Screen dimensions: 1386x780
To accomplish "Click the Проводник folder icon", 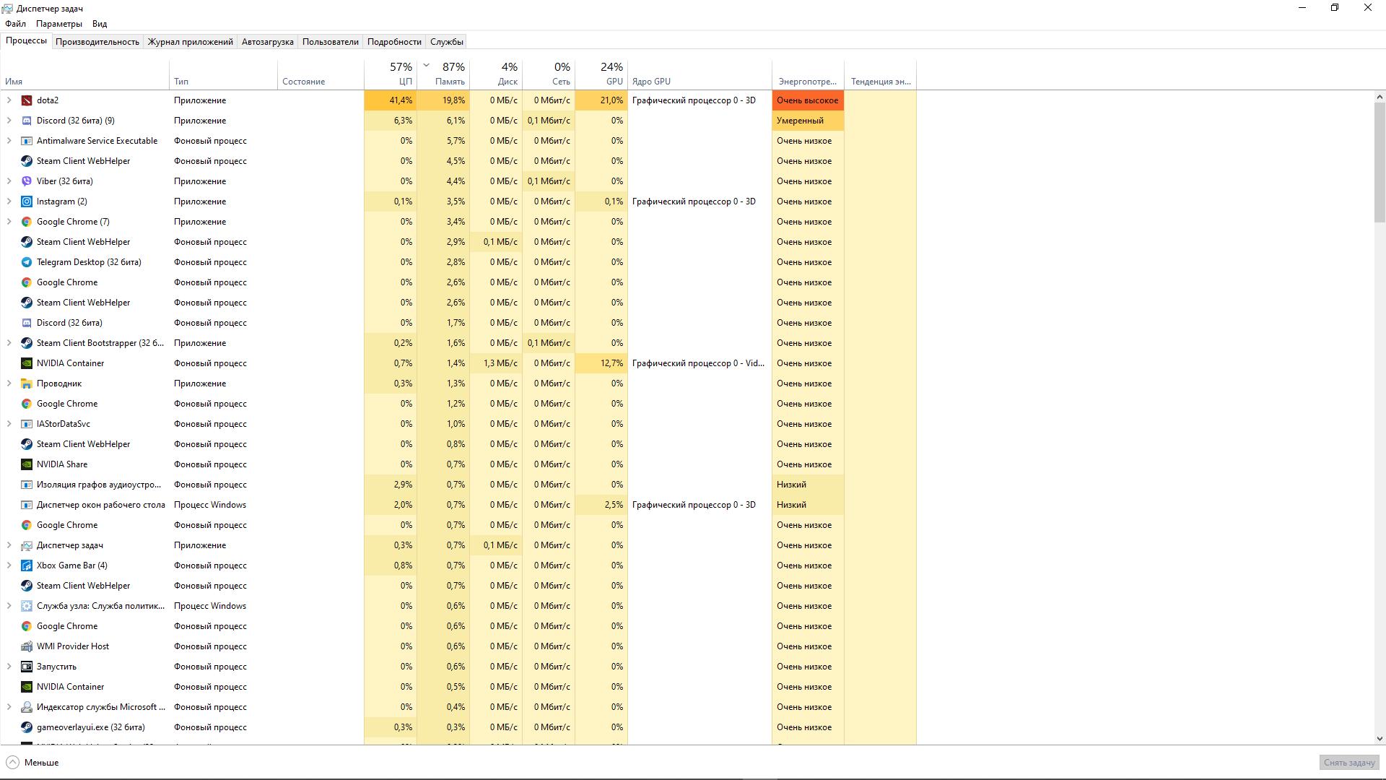I will pos(27,383).
